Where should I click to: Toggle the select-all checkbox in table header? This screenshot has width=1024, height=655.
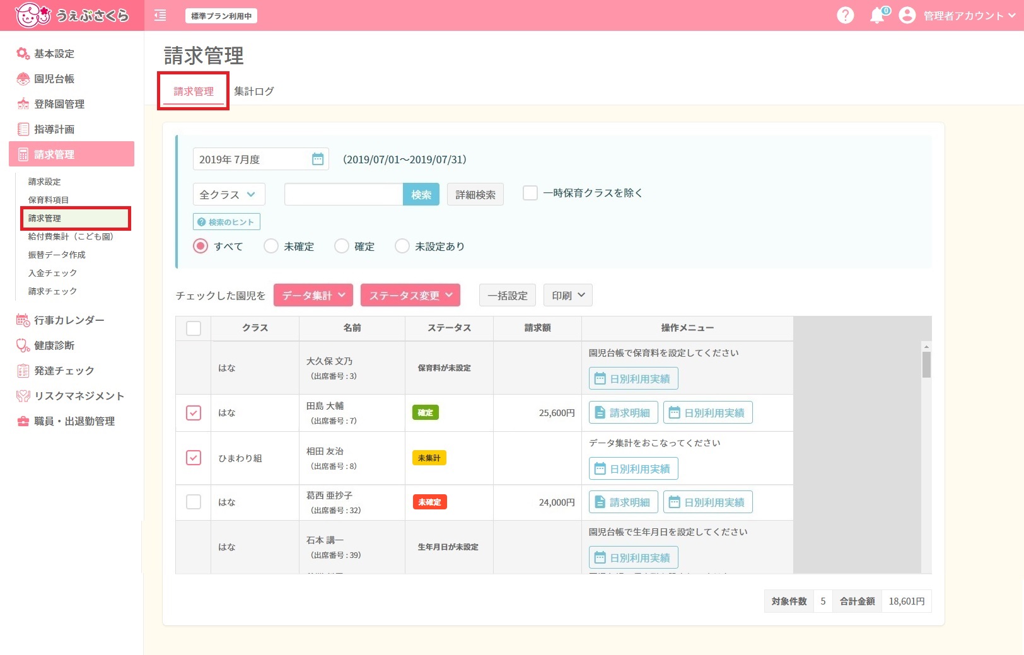pyautogui.click(x=194, y=328)
